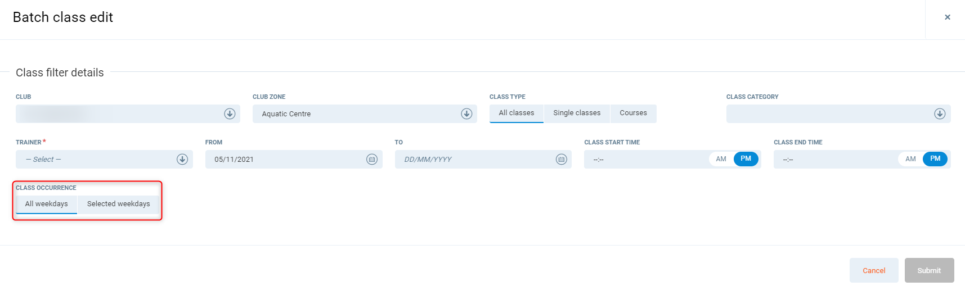Select the Single classes tab
Image resolution: width=965 pixels, height=295 pixels.
pyautogui.click(x=577, y=113)
